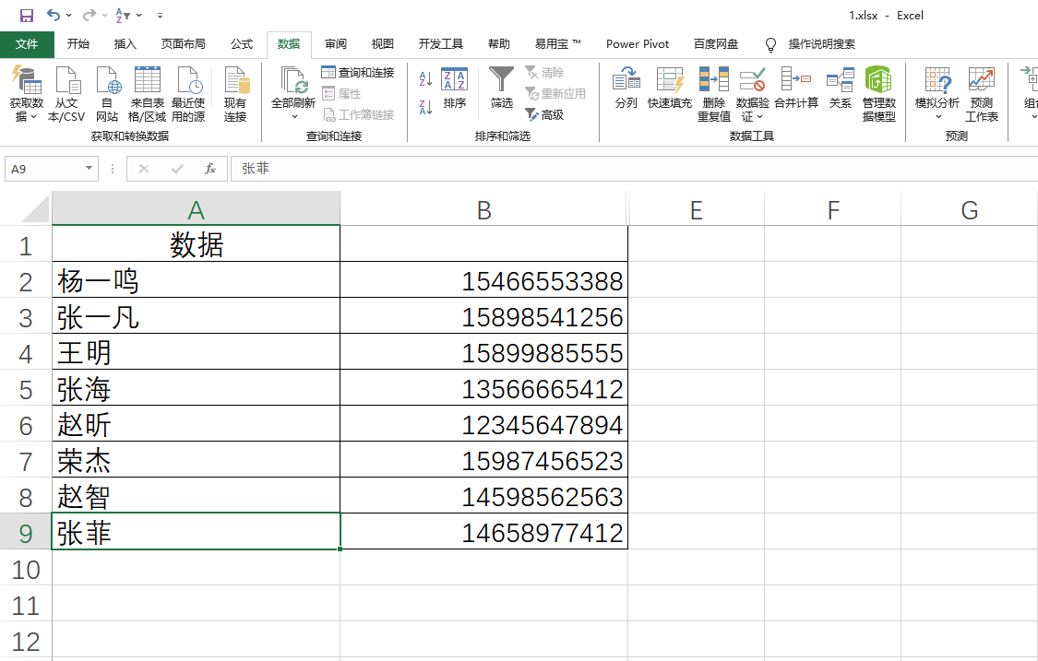Expand the Refresh All (全部刷新) dropdown arrow
Image resolution: width=1038 pixels, height=661 pixels.
[x=294, y=117]
